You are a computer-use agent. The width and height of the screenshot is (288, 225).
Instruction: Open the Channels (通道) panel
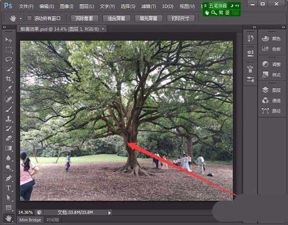[x=271, y=100]
